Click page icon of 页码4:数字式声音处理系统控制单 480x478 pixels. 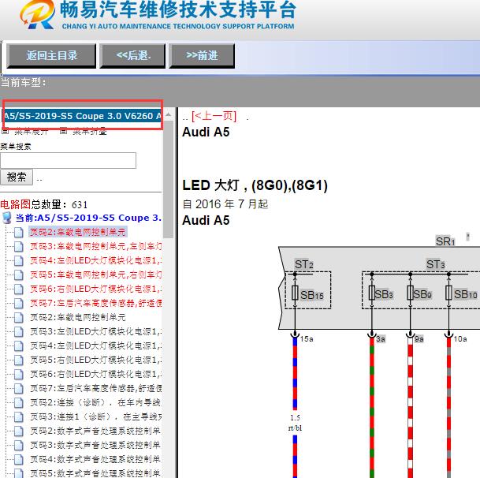(19, 459)
